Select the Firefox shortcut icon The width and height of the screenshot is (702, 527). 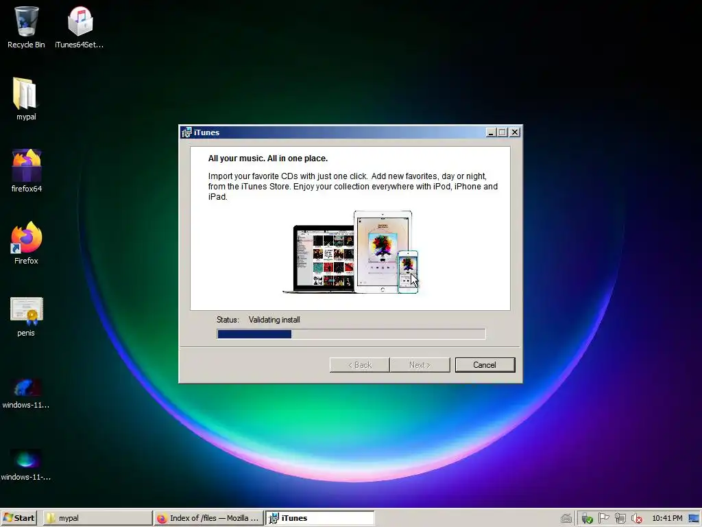point(26,242)
